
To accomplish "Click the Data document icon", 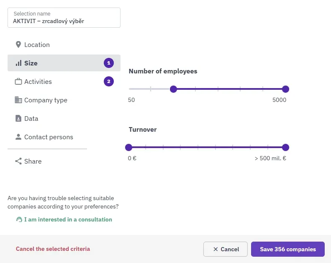I will tap(18, 118).
